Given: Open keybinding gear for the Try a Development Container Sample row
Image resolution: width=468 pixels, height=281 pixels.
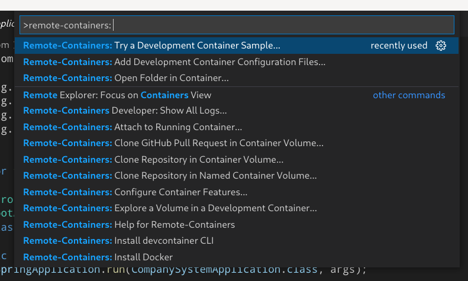Looking at the screenshot, I should pos(441,46).
